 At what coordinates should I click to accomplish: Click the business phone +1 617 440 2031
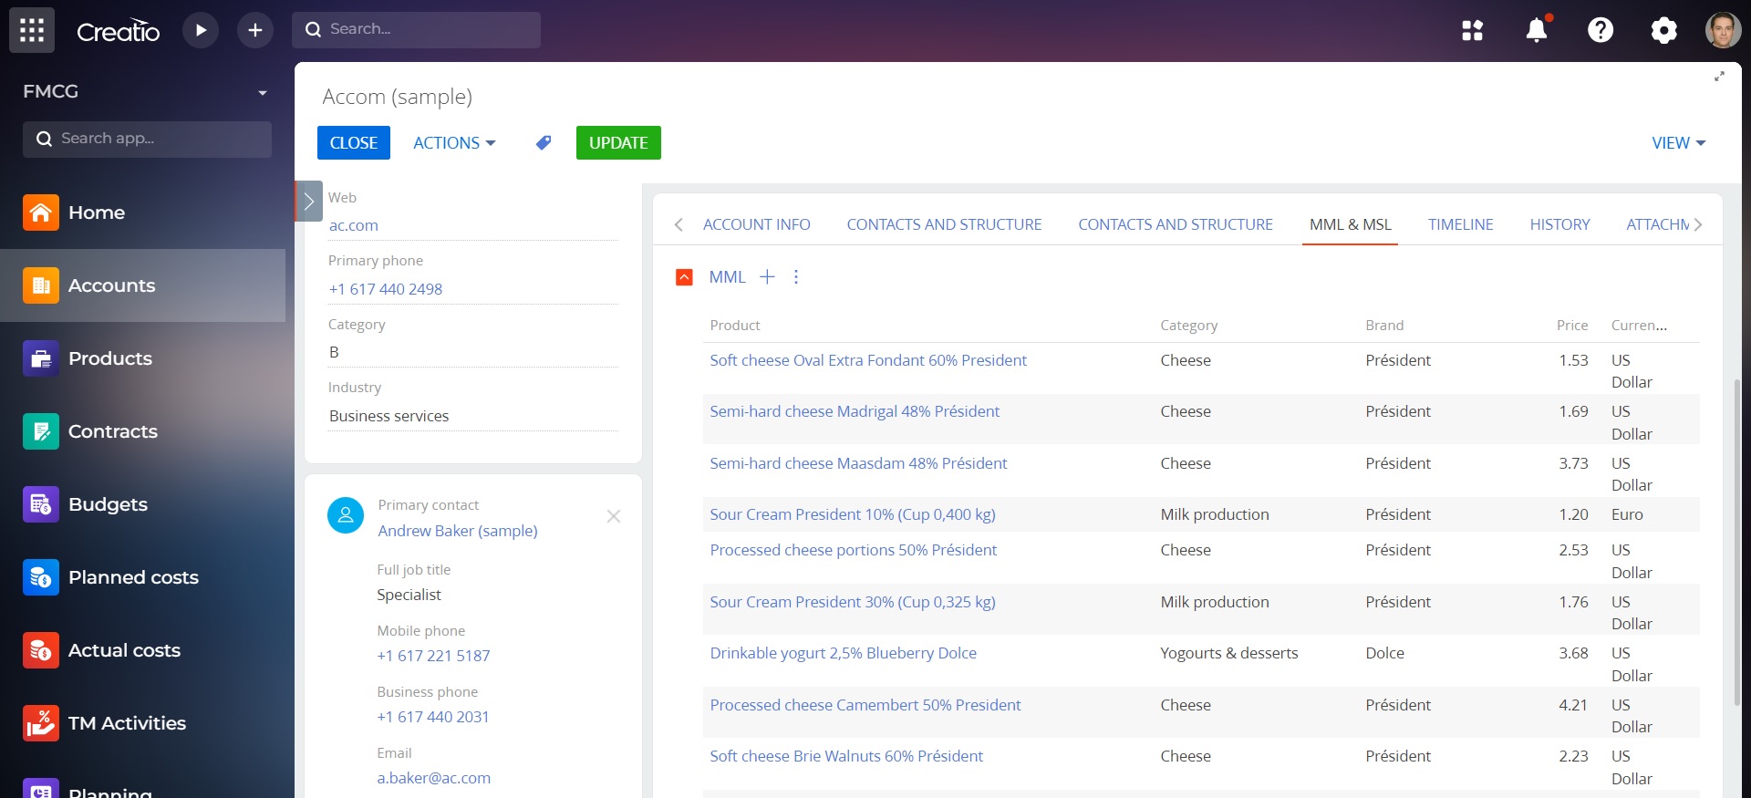(x=433, y=717)
